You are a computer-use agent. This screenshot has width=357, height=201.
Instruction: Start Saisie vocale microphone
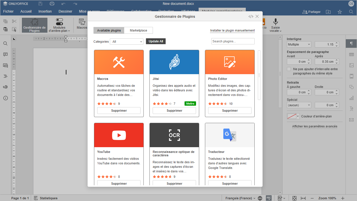coord(275,25)
